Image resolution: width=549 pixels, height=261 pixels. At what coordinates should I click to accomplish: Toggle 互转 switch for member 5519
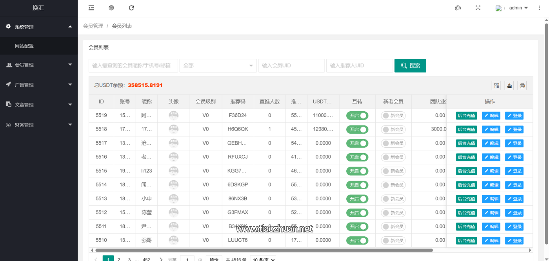tap(357, 116)
